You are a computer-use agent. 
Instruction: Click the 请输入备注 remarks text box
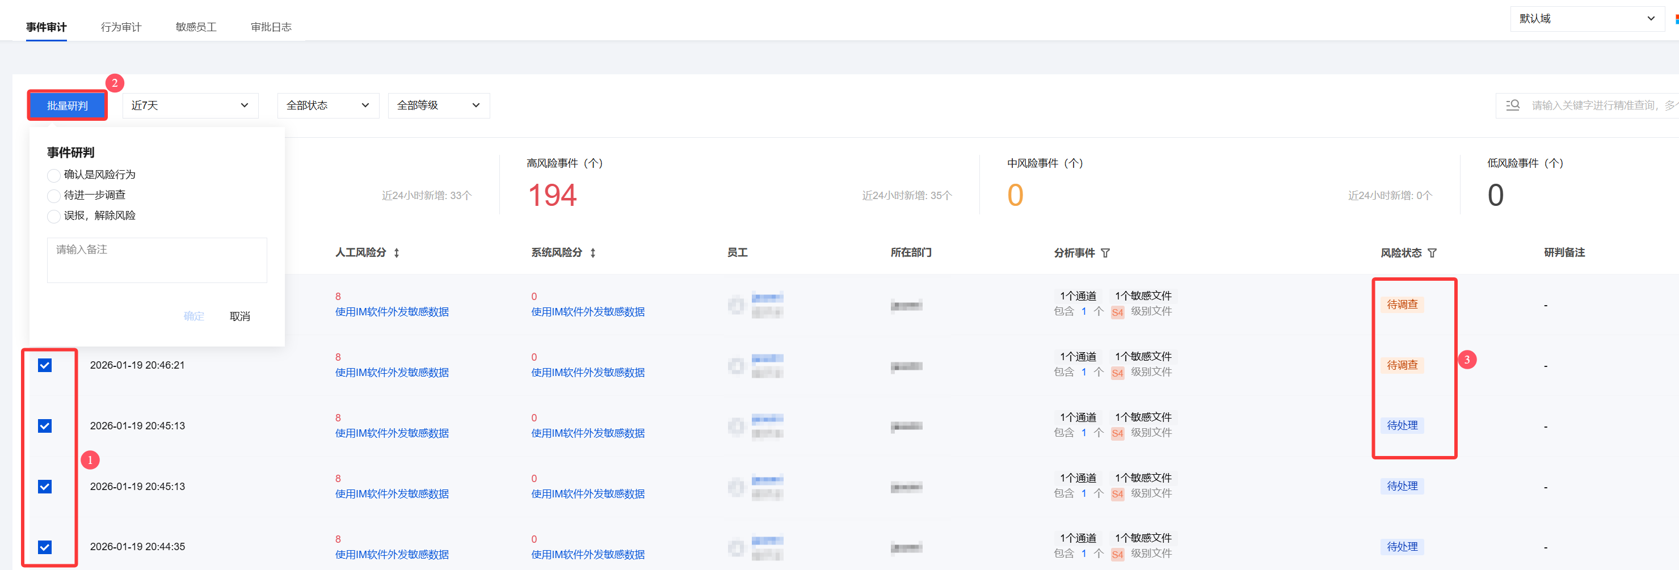157,260
